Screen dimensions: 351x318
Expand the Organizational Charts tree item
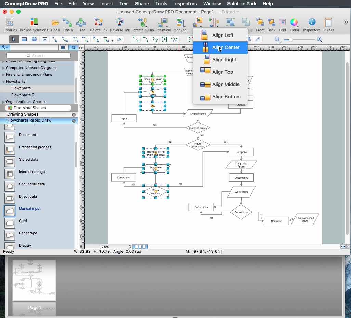point(4,102)
